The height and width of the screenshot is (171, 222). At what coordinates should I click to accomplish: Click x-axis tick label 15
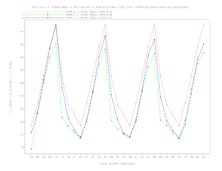[62, 157]
